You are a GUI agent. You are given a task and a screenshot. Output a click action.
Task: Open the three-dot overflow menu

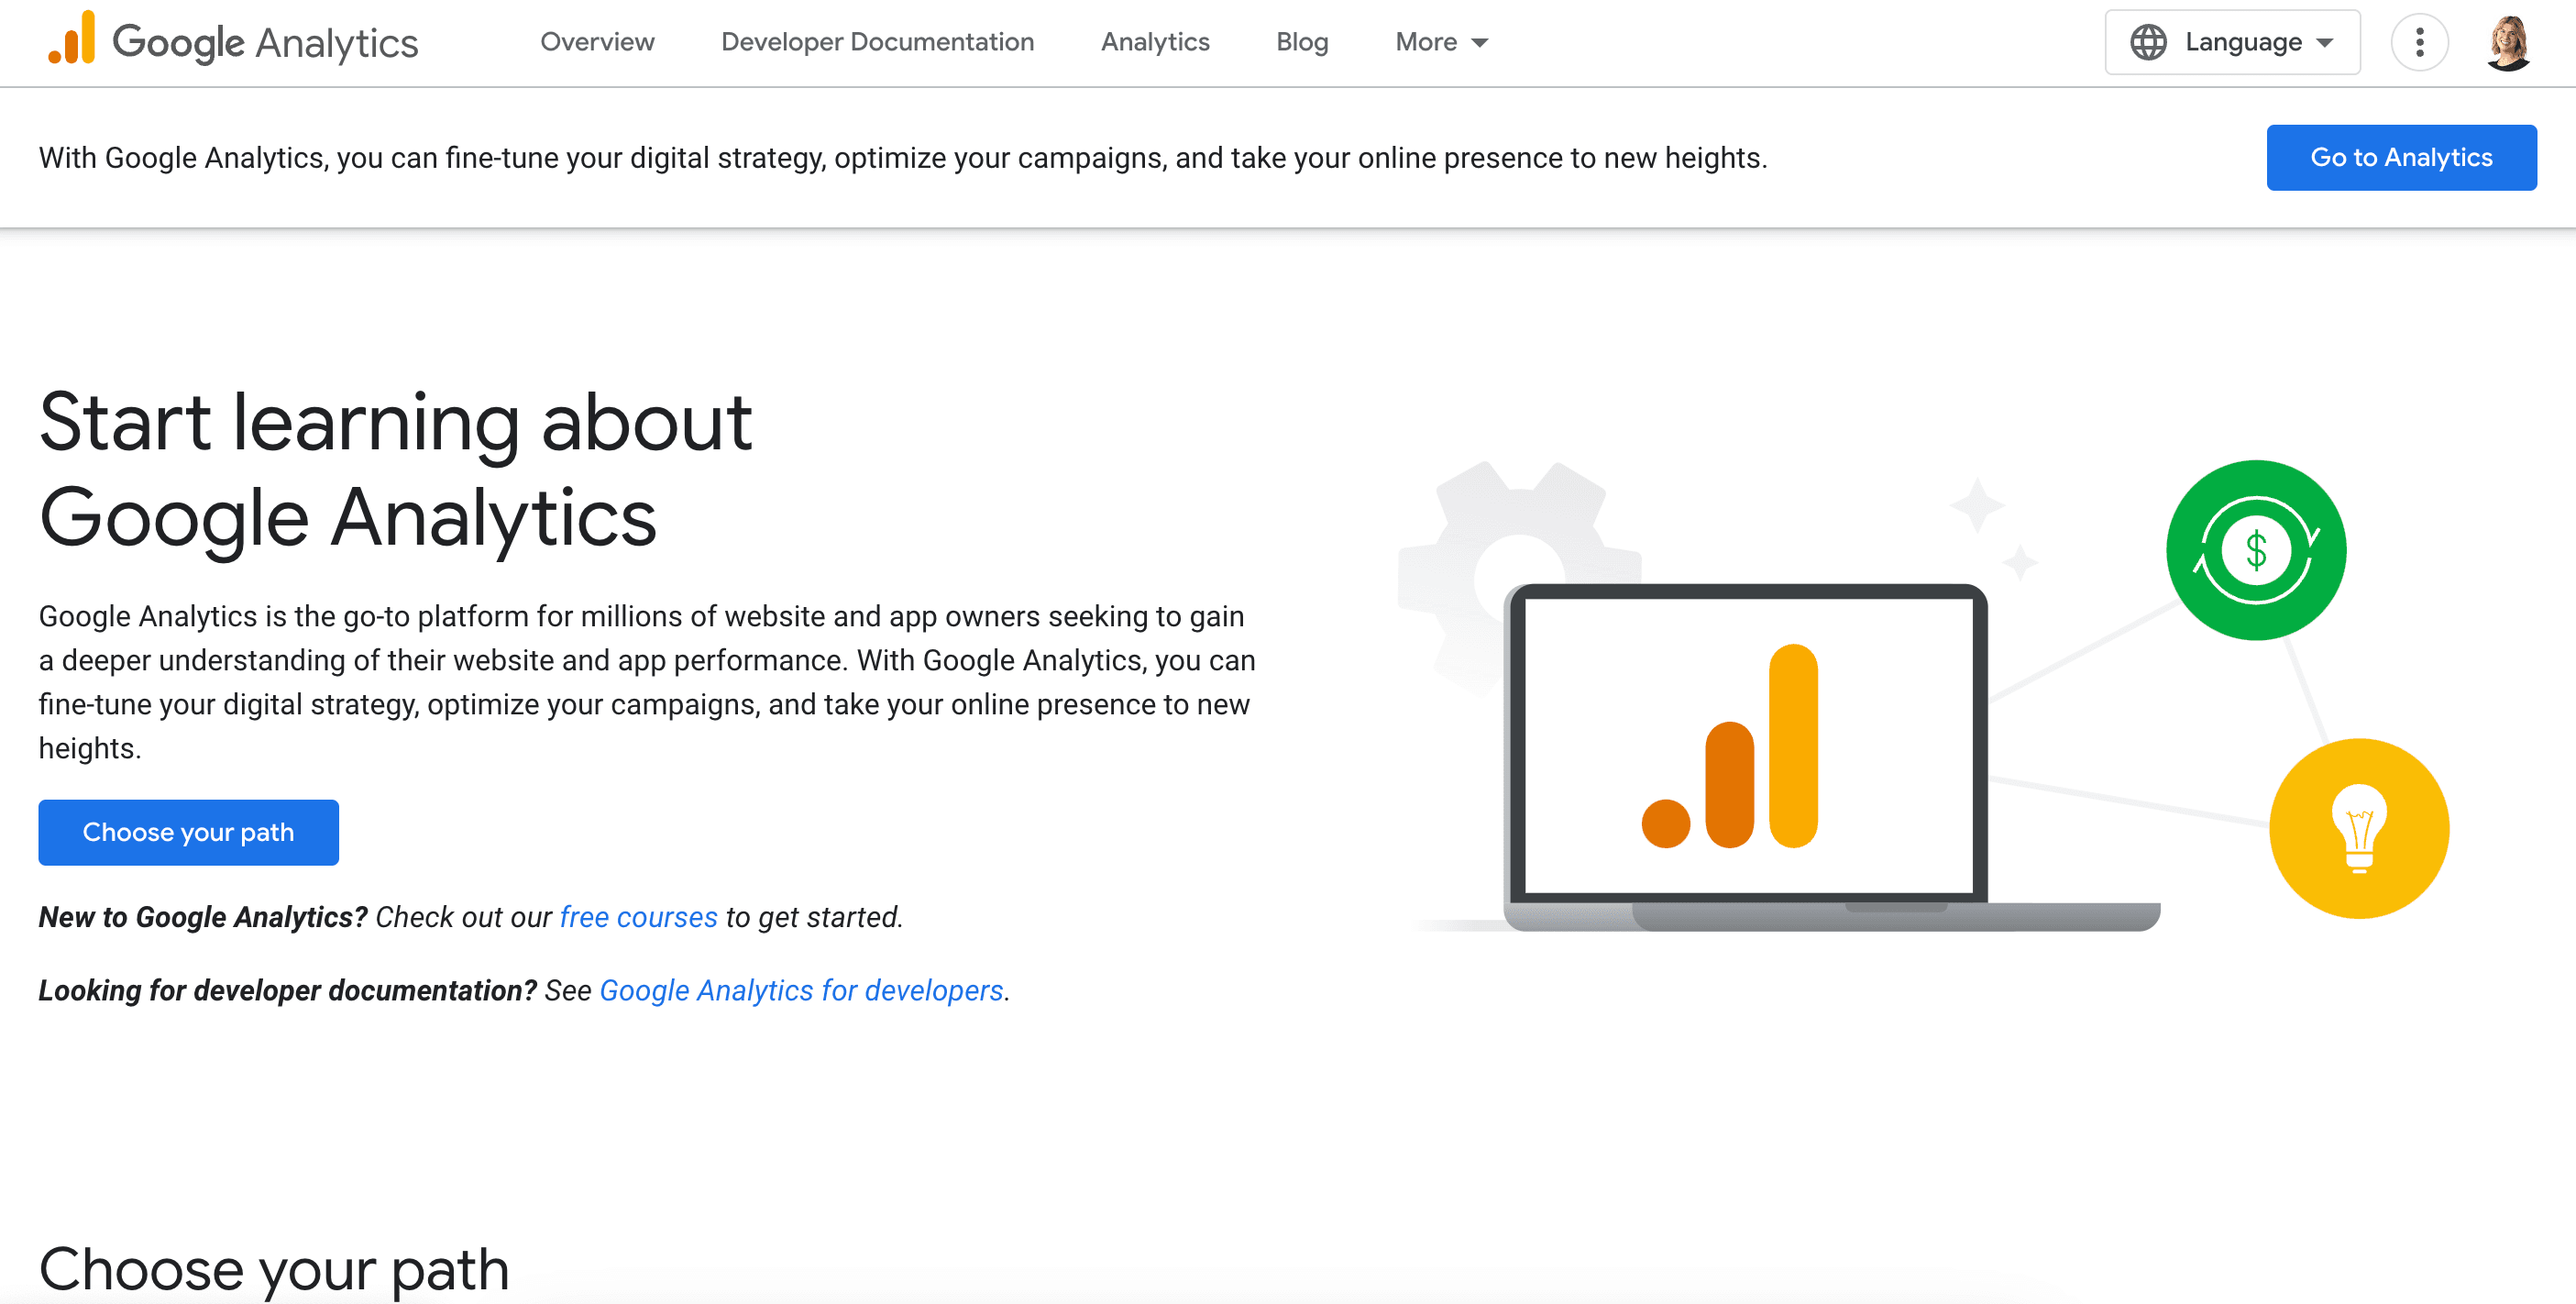(2419, 42)
